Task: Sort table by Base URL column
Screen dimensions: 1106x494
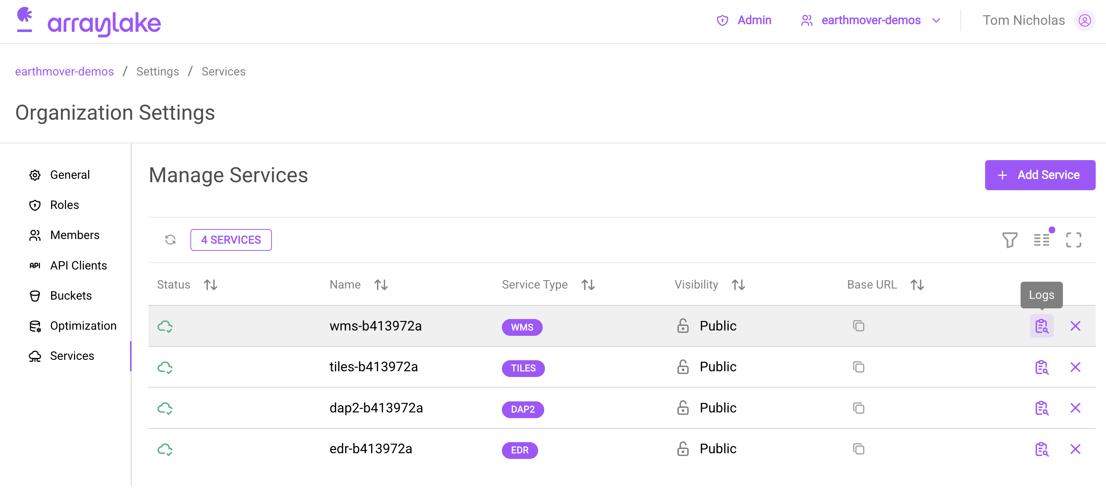Action: tap(917, 285)
